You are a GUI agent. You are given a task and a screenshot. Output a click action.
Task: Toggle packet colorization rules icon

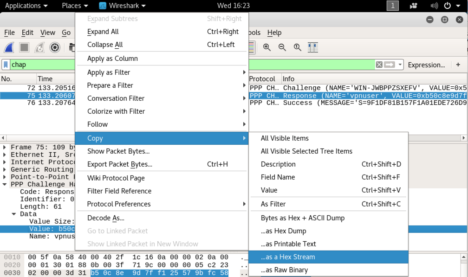click(251, 47)
